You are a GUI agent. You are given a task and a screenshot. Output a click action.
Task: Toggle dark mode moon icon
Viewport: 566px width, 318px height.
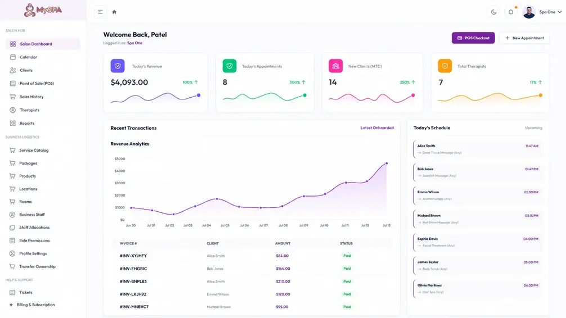click(493, 12)
